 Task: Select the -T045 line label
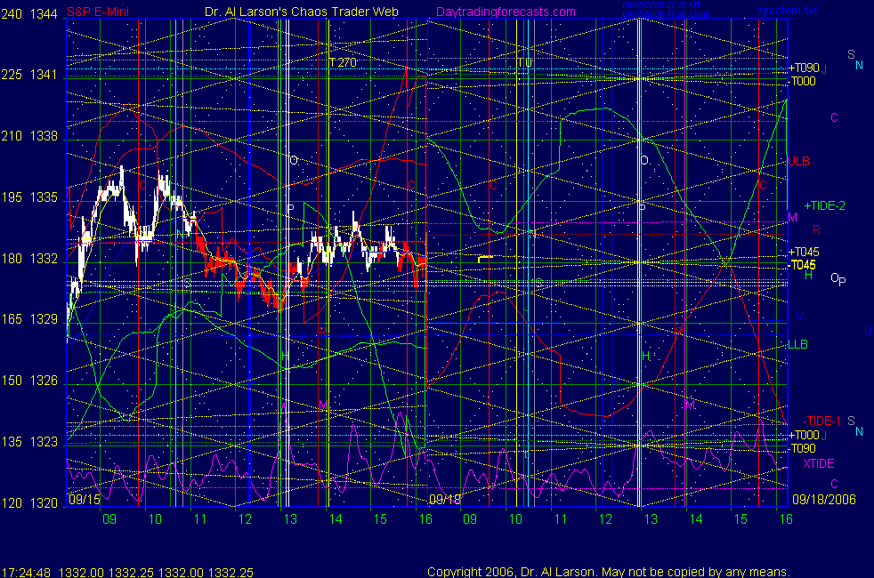(x=802, y=265)
